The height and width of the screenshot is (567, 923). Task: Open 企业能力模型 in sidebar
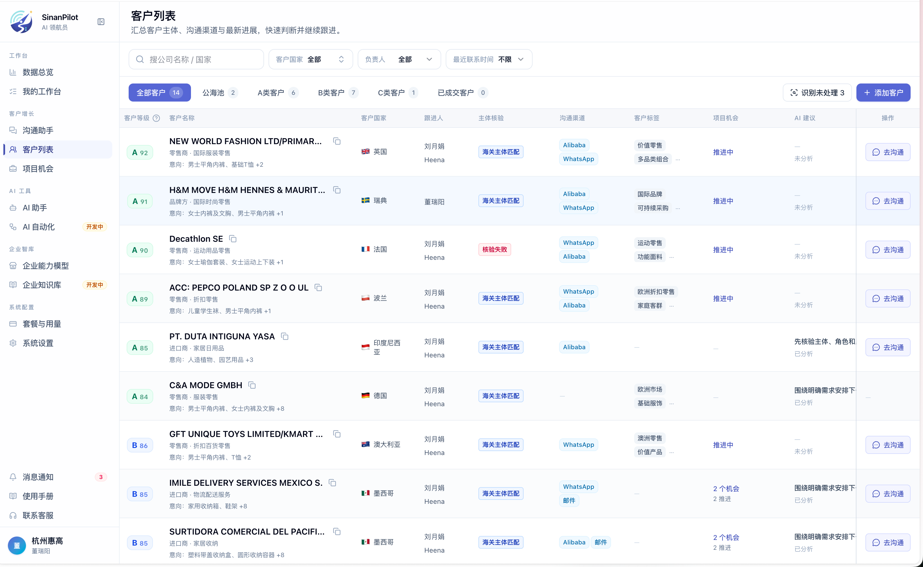coord(58,265)
